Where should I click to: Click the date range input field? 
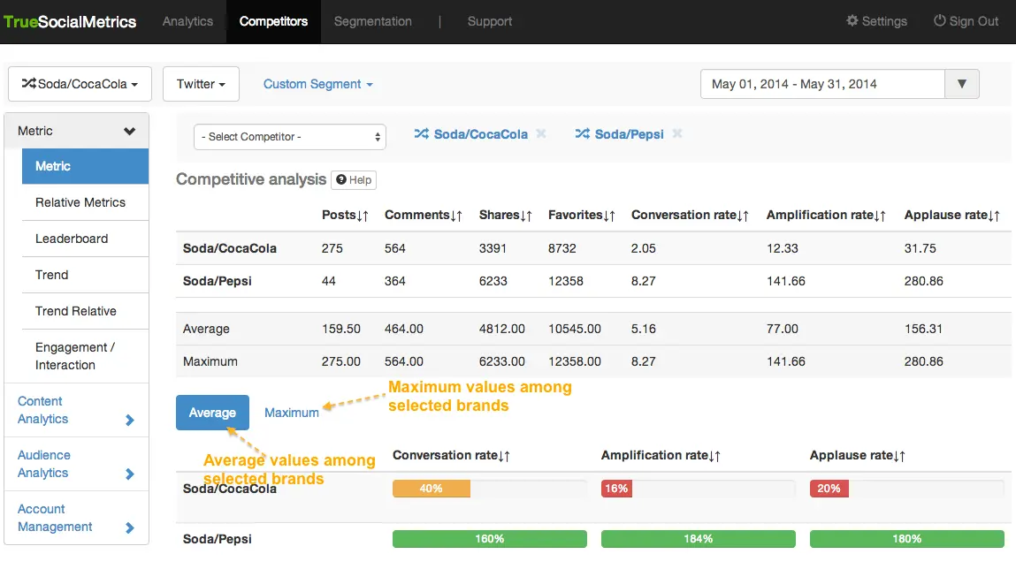pos(822,84)
